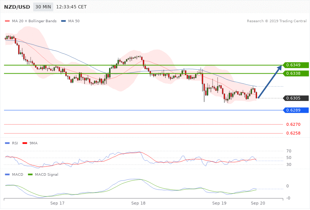Viewport: 310px width, 210px height.
Task: Click the MACD Signal green legend swatch
Action: (30, 174)
